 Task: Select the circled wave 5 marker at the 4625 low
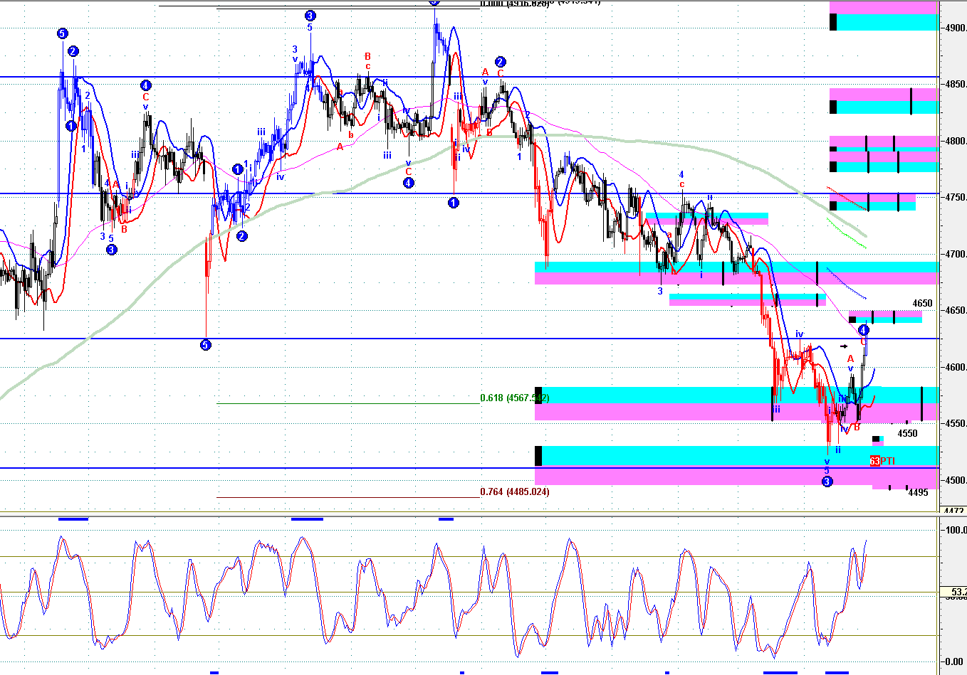click(205, 345)
